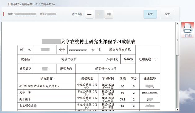Click the 通信与信息系统 major cell
Screen dimensions: 195x113
click(x=120, y=50)
